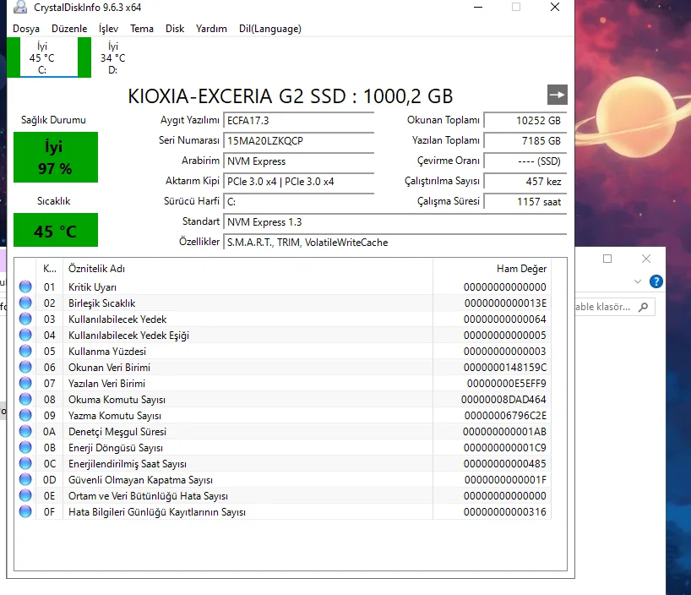The height and width of the screenshot is (595, 691).
Task: Click the status orb for Ortam ve Veri Bütünlüğü
Action: coord(25,496)
